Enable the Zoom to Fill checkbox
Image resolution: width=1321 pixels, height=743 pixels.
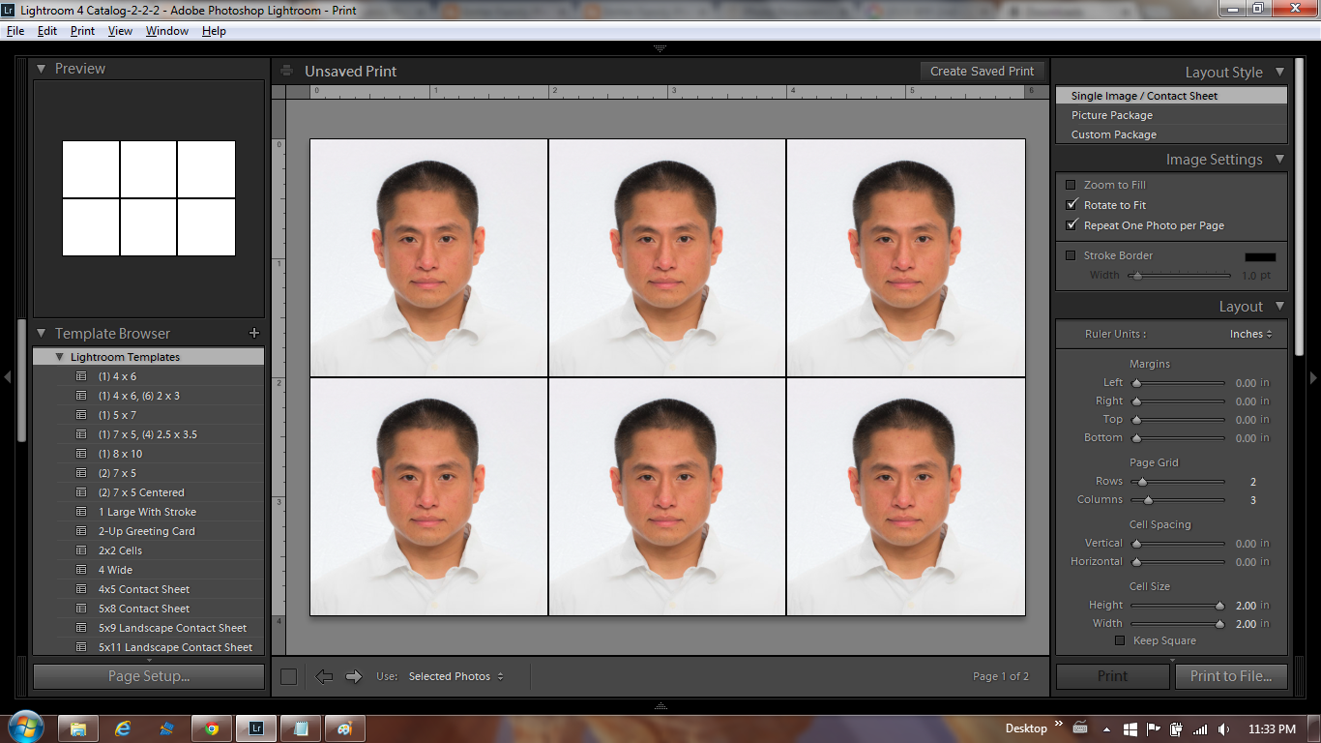tap(1071, 185)
